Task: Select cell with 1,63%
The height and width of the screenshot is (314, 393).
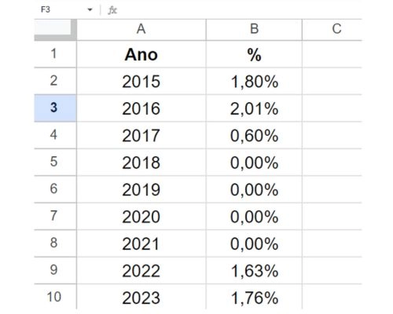Action: [x=254, y=270]
